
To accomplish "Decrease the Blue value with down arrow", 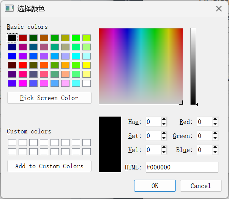I will pyautogui.click(x=215, y=152).
